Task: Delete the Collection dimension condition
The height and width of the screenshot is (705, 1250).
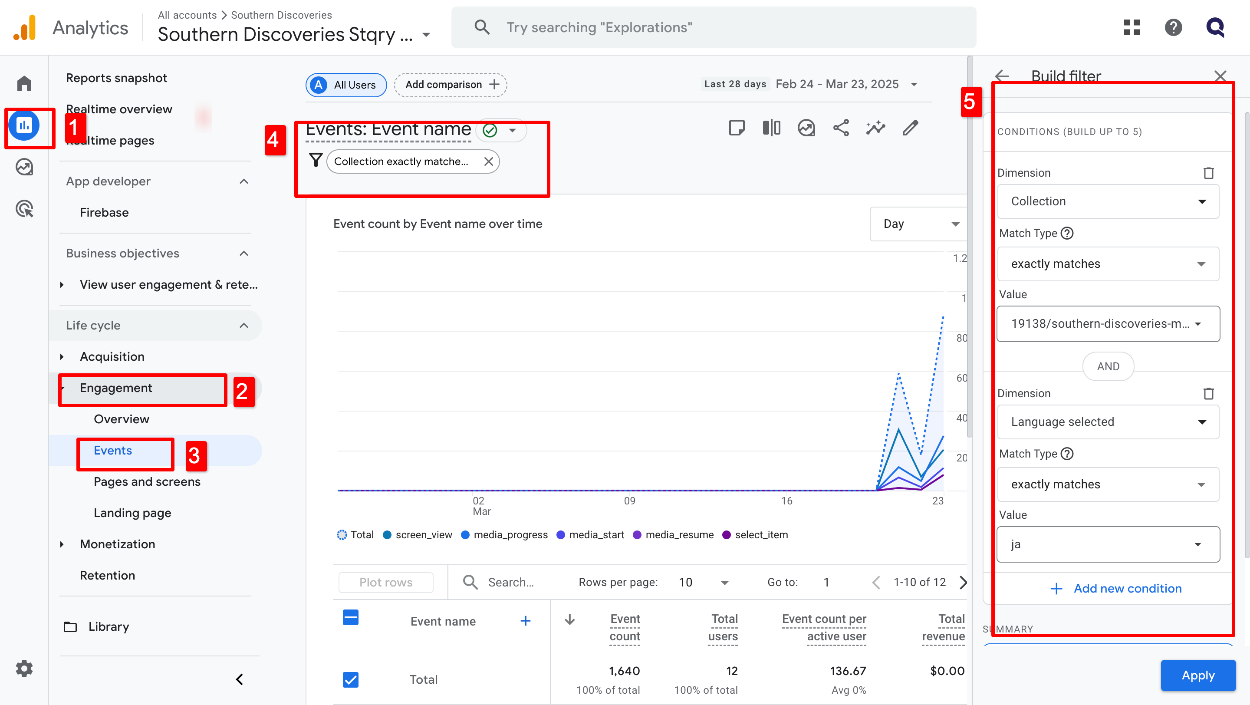Action: point(1208,173)
